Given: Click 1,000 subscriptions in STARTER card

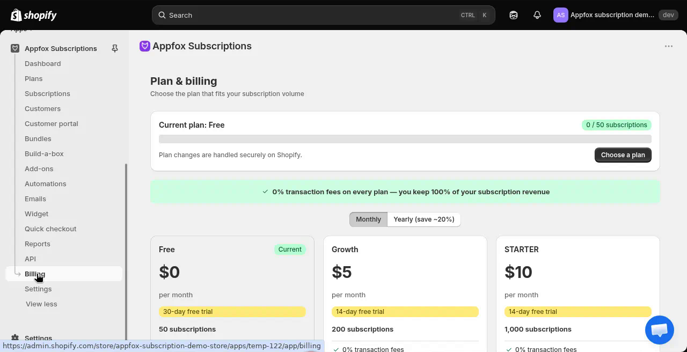Looking at the screenshot, I should [538, 329].
